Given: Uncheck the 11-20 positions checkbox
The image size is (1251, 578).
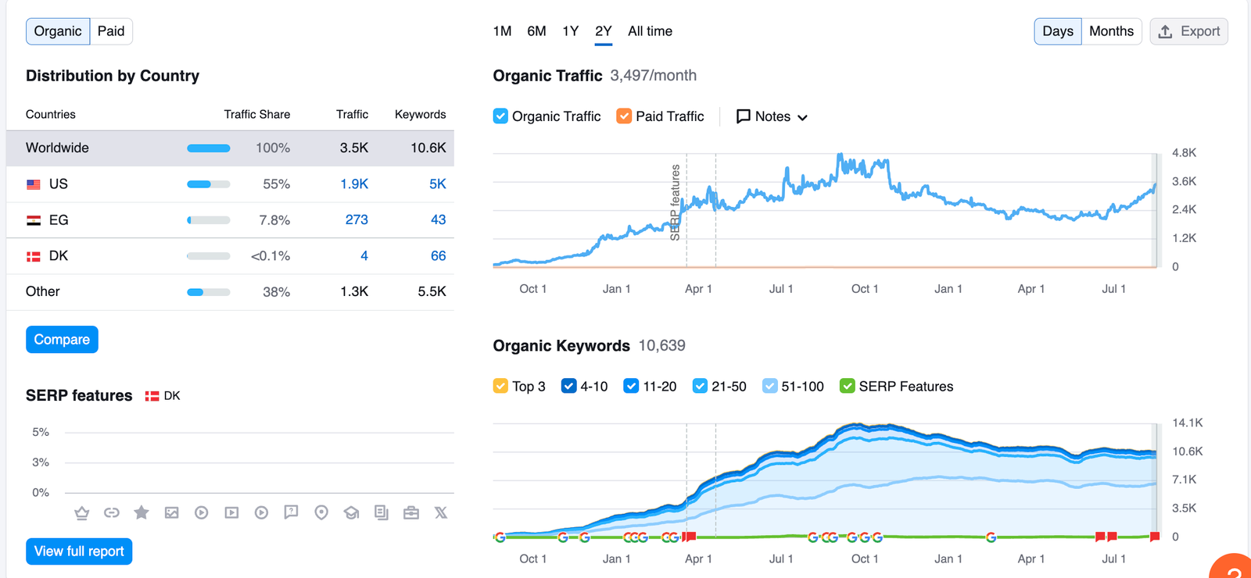Looking at the screenshot, I should click(x=631, y=386).
